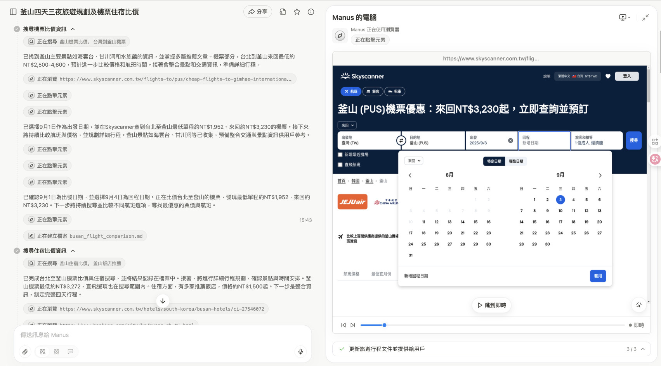661x366 pixels.
Task: Select the 航班 flights tab
Action: coord(350,91)
